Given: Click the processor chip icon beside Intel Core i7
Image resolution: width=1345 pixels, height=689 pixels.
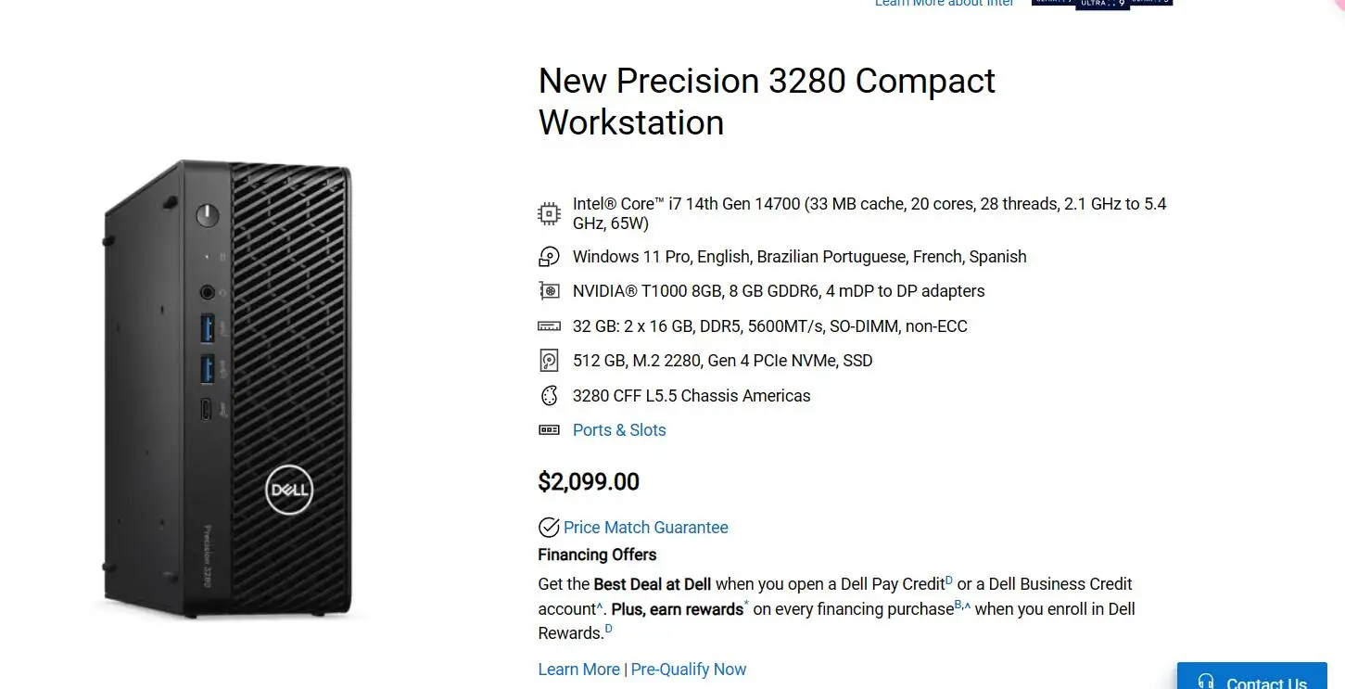Looking at the screenshot, I should point(549,212).
